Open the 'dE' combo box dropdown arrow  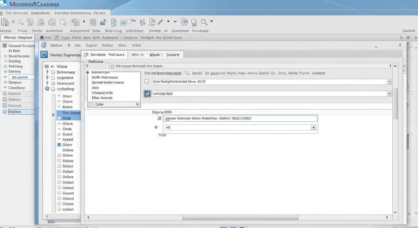(313, 127)
